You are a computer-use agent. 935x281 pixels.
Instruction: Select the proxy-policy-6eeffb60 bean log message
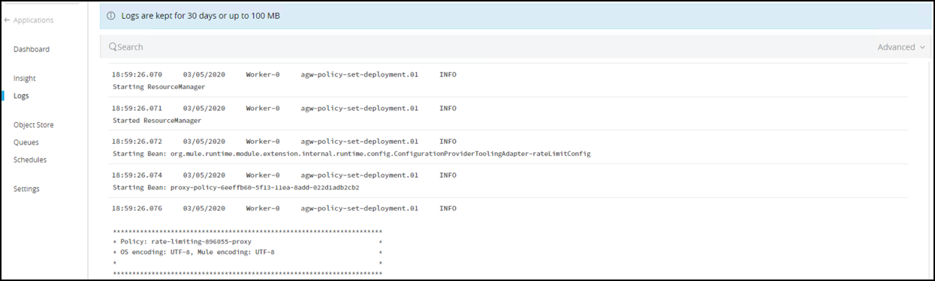[236, 187]
